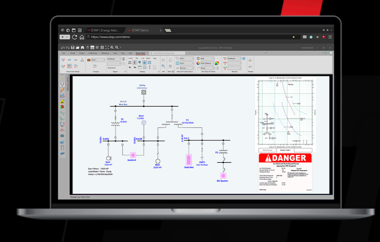Viewport: 380px width, 242px height.
Task: Toggle the Avg display option
Action: tap(155, 58)
